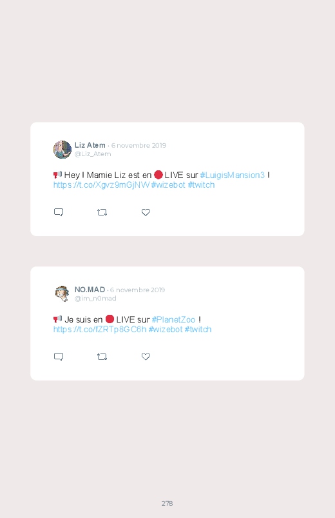Click the NO.MAD display name
Screen dimensions: 335x518
point(90,290)
